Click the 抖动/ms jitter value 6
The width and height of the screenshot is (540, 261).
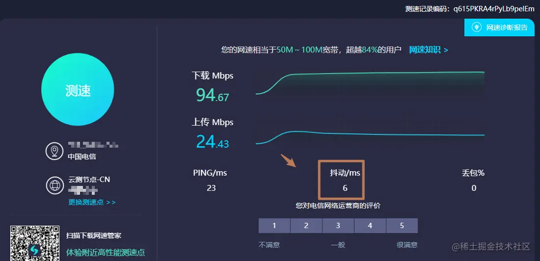tap(345, 188)
